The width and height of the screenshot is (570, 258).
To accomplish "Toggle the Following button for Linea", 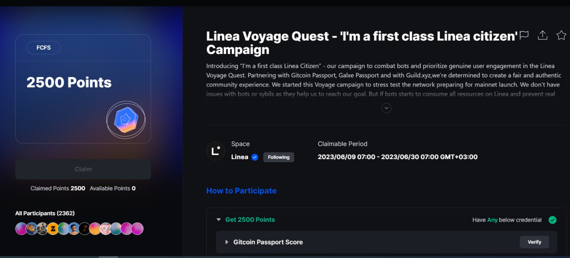I will click(x=279, y=157).
